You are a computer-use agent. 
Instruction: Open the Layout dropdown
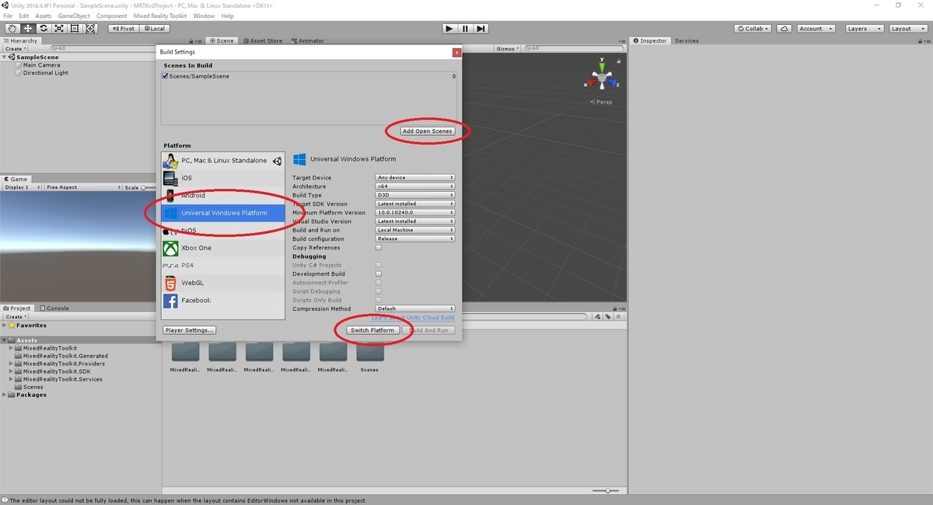pyautogui.click(x=907, y=29)
